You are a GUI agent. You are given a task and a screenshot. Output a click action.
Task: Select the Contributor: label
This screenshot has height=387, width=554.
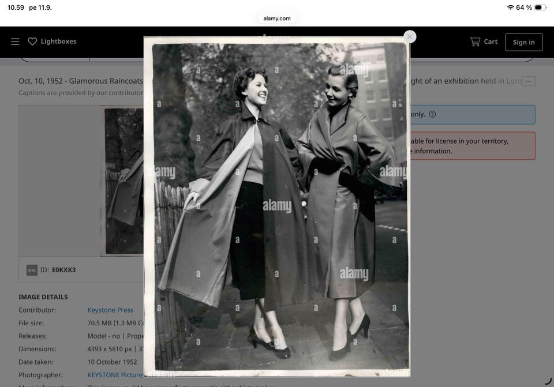[37, 310]
